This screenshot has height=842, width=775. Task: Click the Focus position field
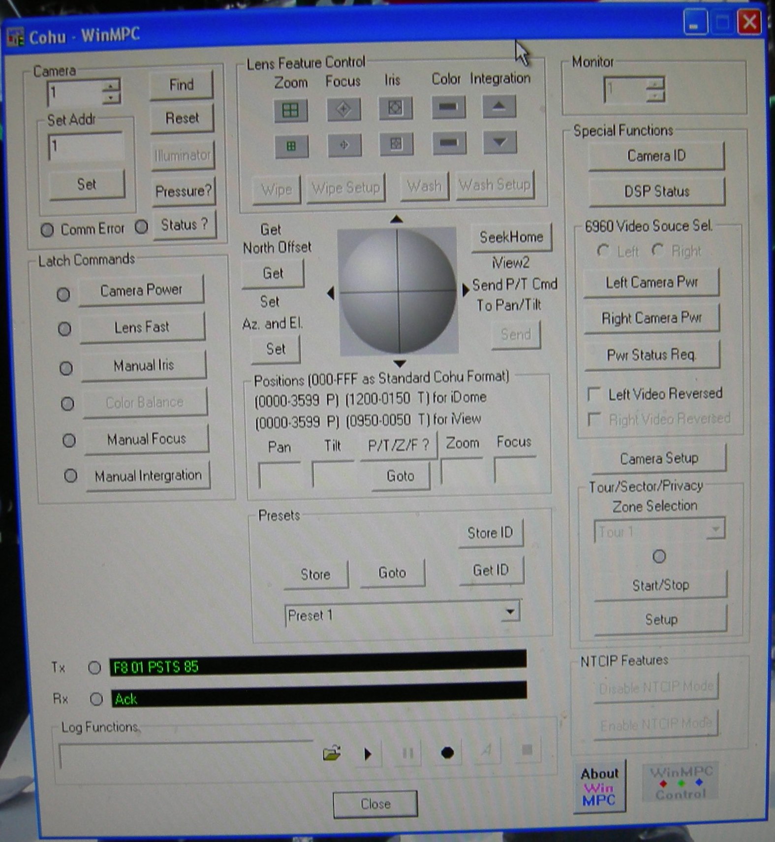tap(515, 470)
